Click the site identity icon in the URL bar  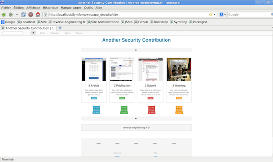[x=45, y=15]
